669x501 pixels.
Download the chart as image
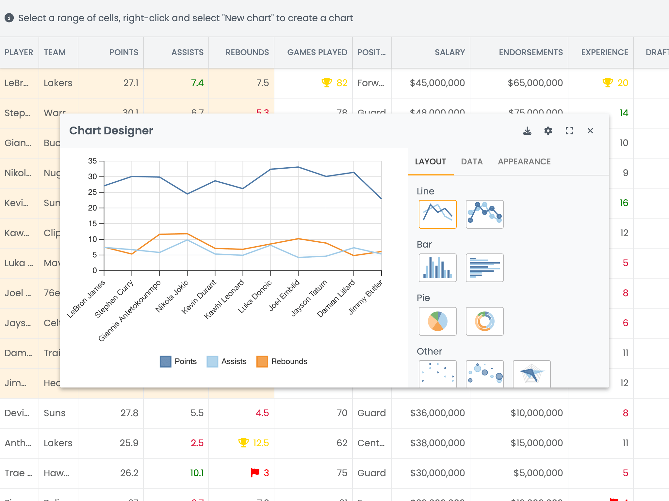point(527,131)
